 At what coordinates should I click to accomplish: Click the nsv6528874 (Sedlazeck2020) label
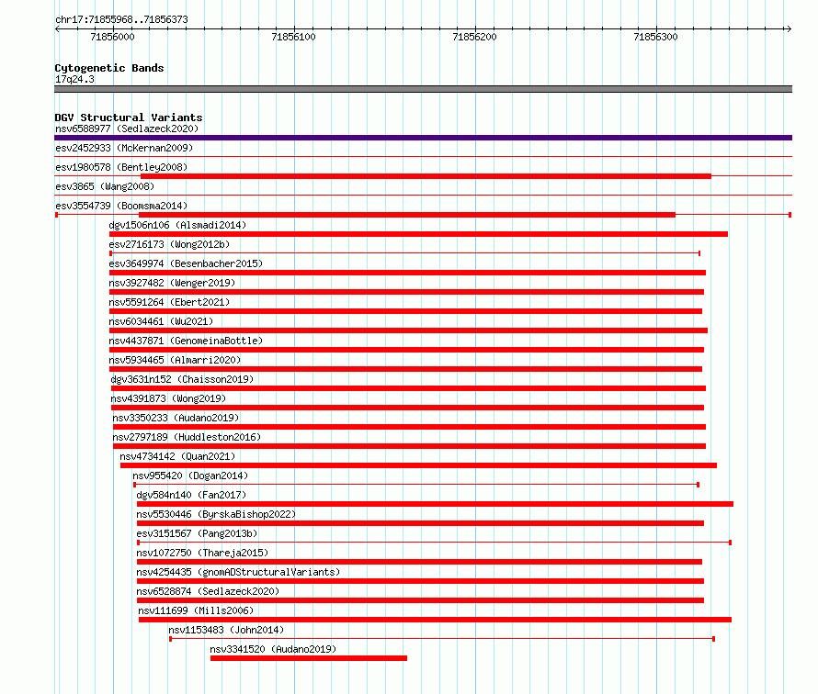208,591
